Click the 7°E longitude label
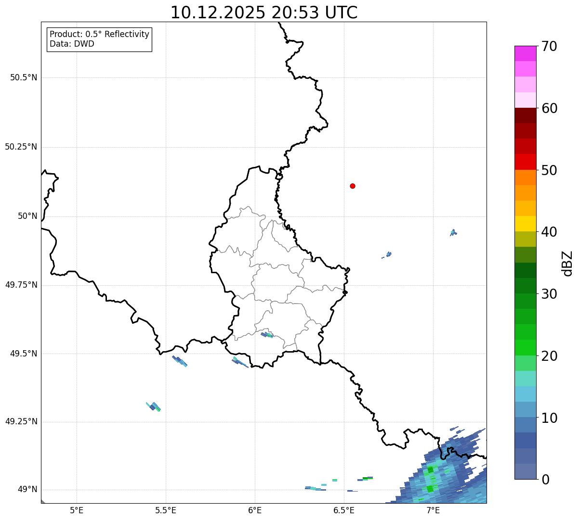Screen dimensions: 579x520 tap(433, 510)
